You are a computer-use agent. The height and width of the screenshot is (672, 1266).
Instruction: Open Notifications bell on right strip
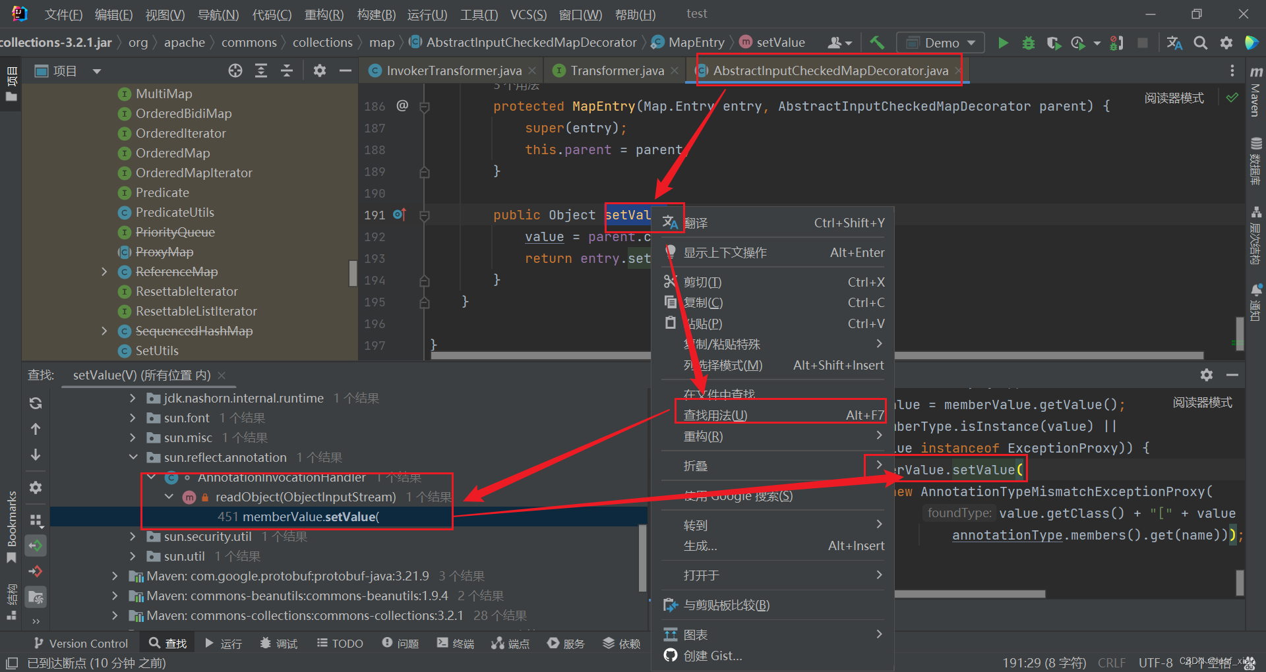pos(1255,302)
